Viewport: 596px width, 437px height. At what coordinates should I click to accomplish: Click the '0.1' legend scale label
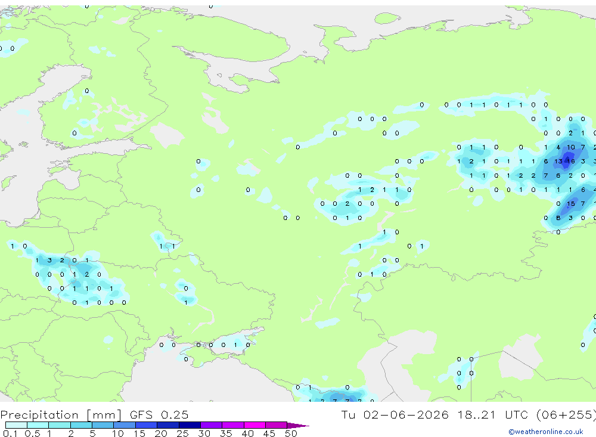10,433
